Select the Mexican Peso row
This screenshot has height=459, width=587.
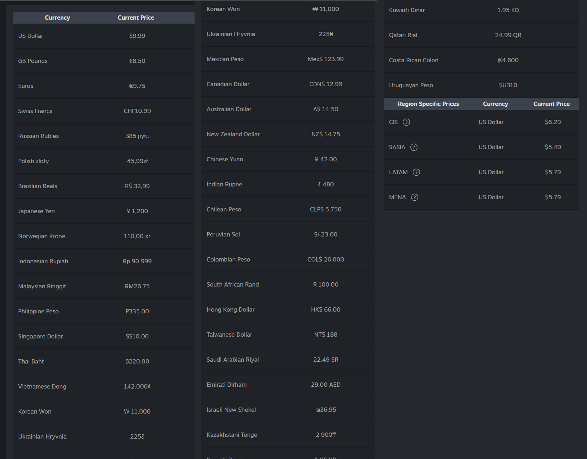[288, 59]
